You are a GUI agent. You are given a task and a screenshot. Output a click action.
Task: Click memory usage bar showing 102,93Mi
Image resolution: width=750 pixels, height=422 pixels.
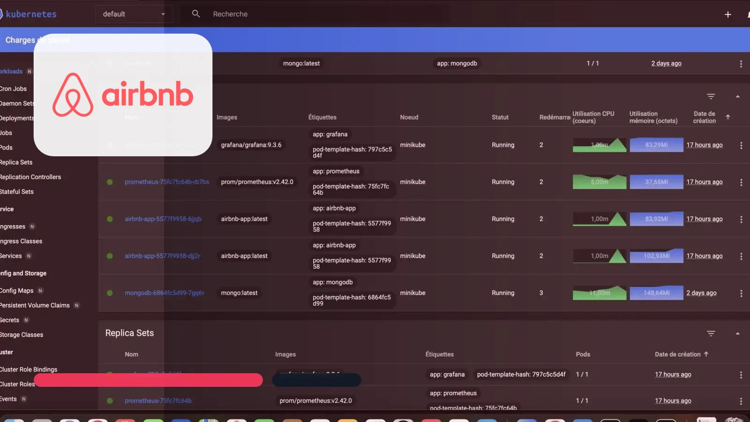click(656, 256)
